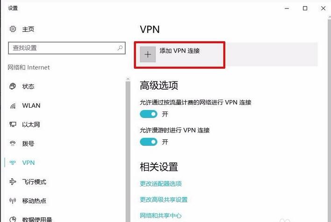
Task: Click the 查找设置 search field
Action: pyautogui.click(x=67, y=48)
